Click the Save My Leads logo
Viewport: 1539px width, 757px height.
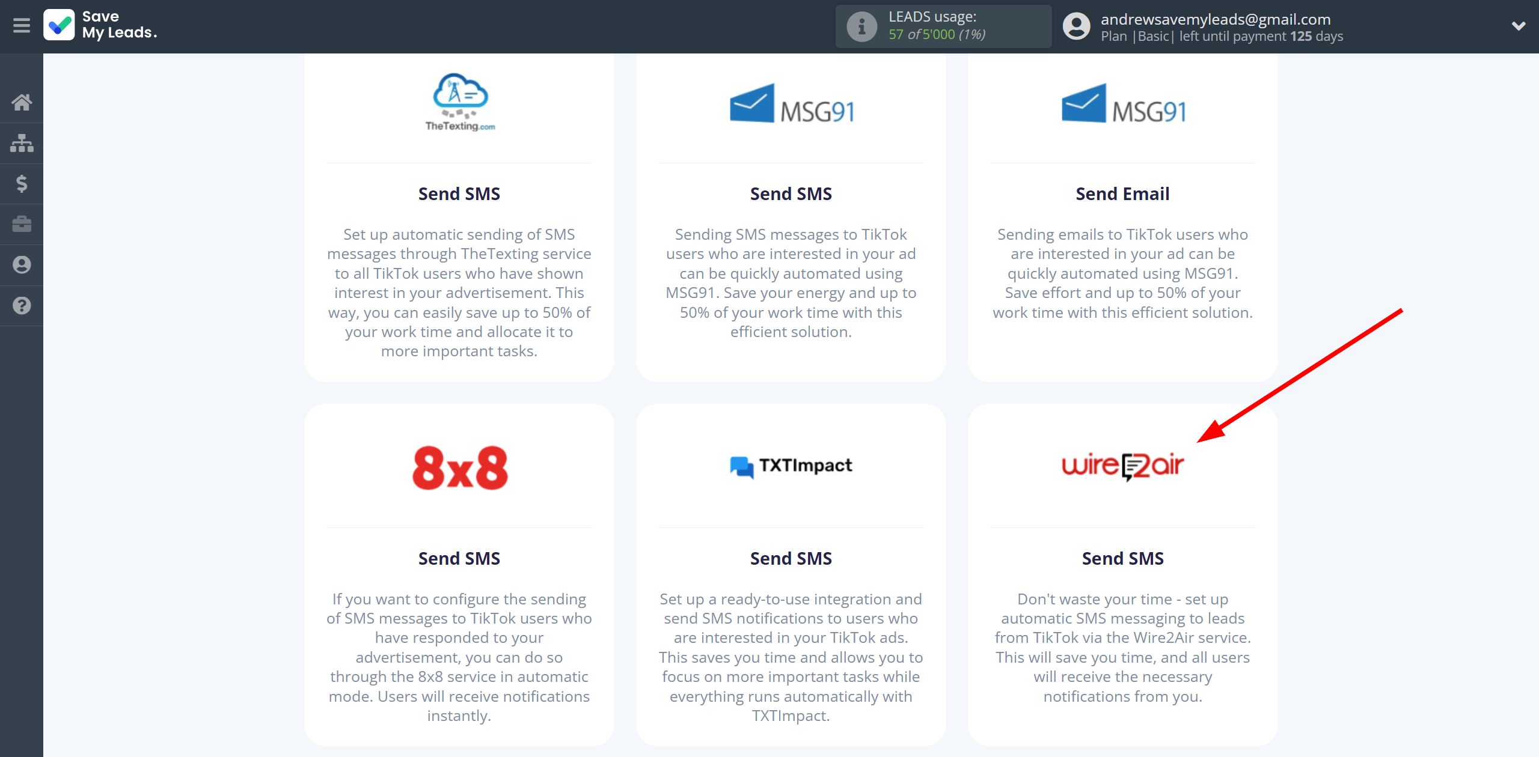(100, 25)
